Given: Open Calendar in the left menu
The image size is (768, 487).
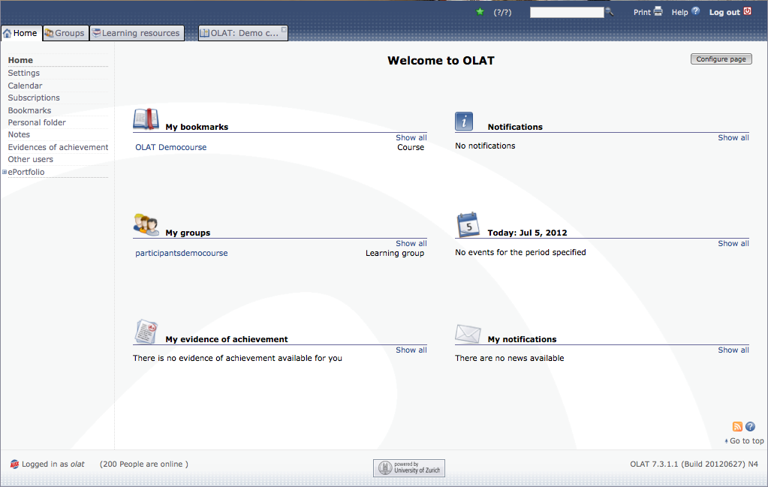Looking at the screenshot, I should [25, 86].
